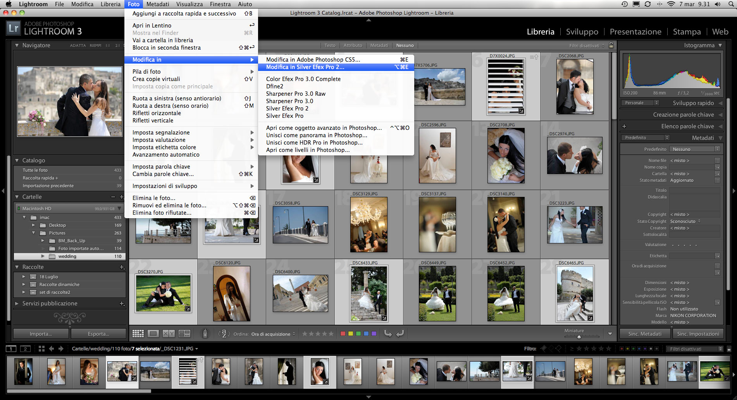Screen dimensions: 737x400
Task: Click the Esporta button
Action: coord(99,334)
